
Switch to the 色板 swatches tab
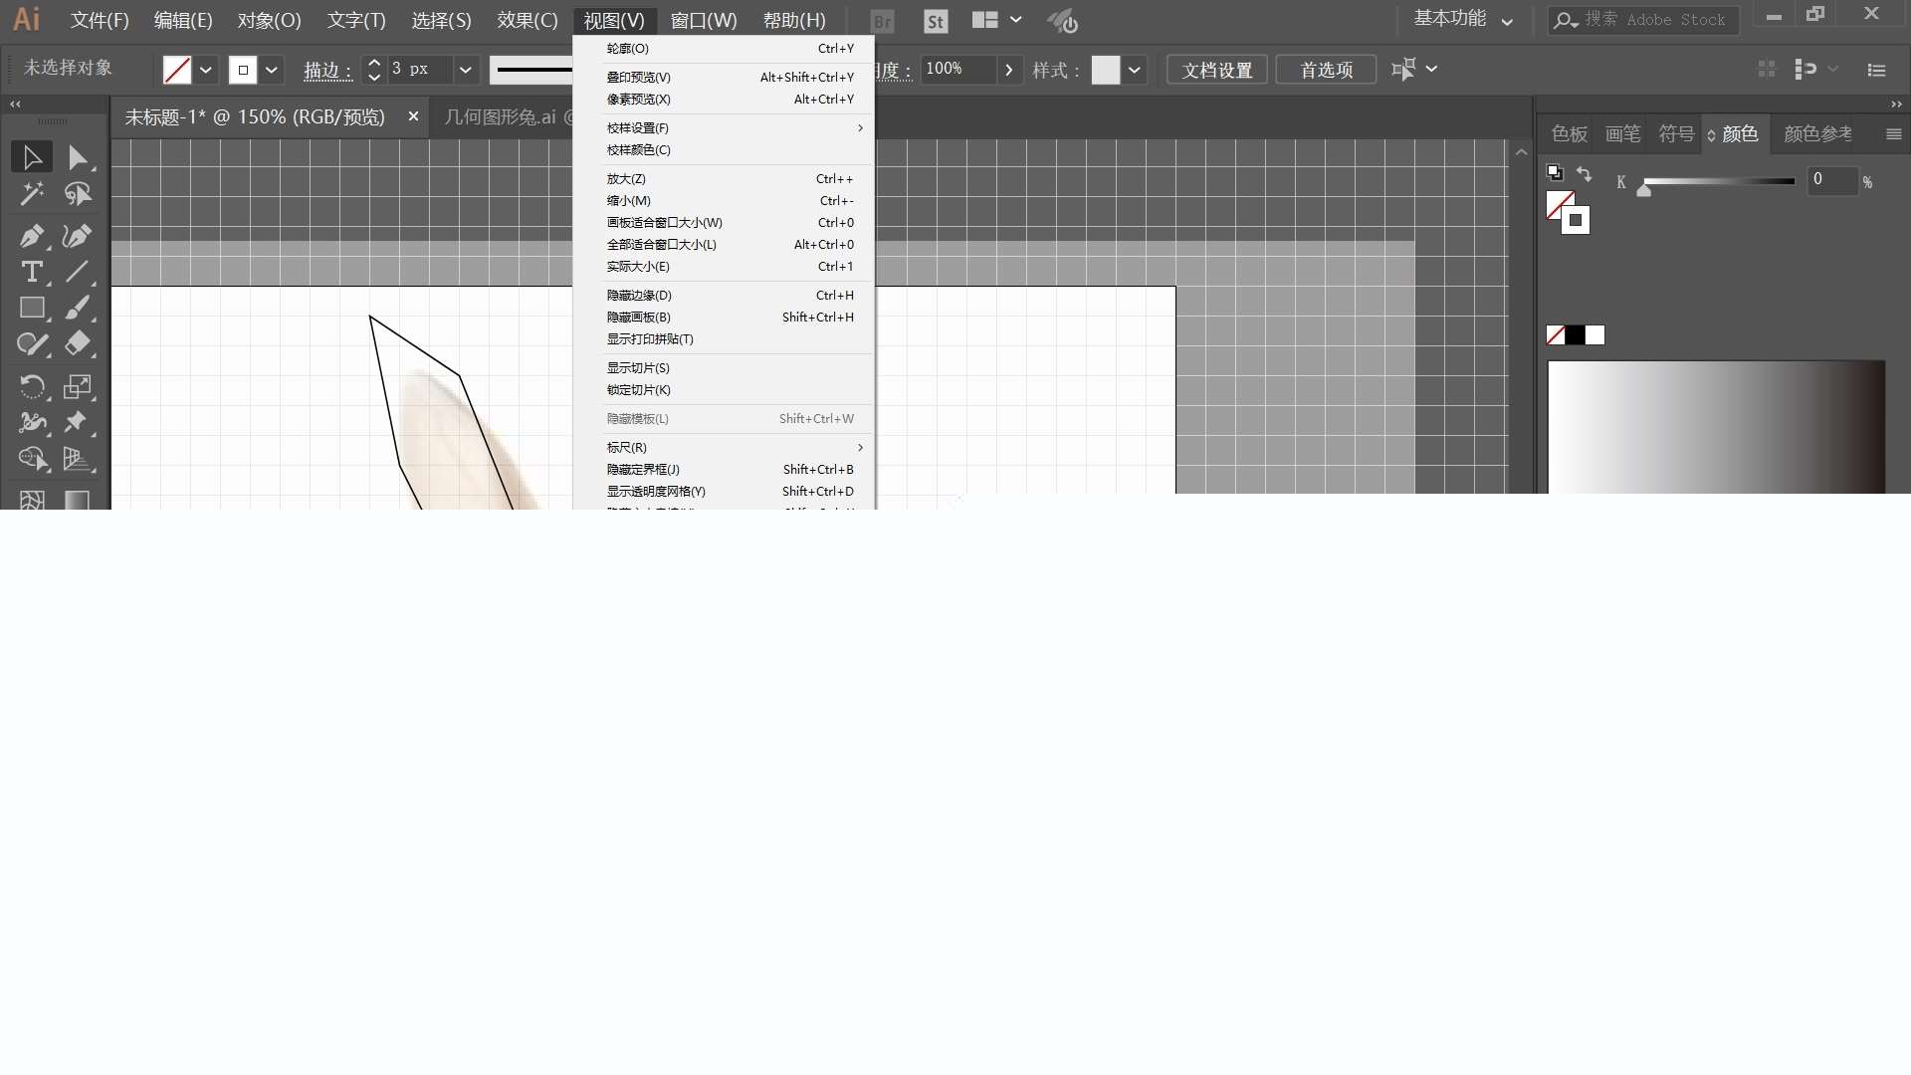coord(1569,134)
